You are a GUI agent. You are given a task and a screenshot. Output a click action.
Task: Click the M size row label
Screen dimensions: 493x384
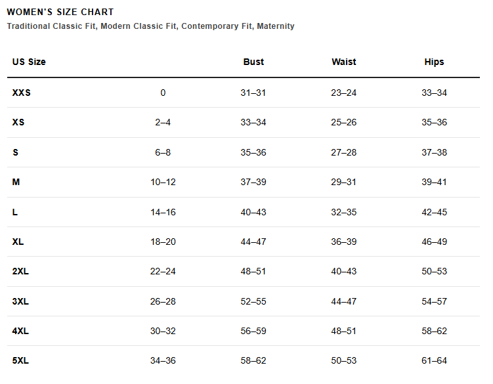click(x=16, y=182)
